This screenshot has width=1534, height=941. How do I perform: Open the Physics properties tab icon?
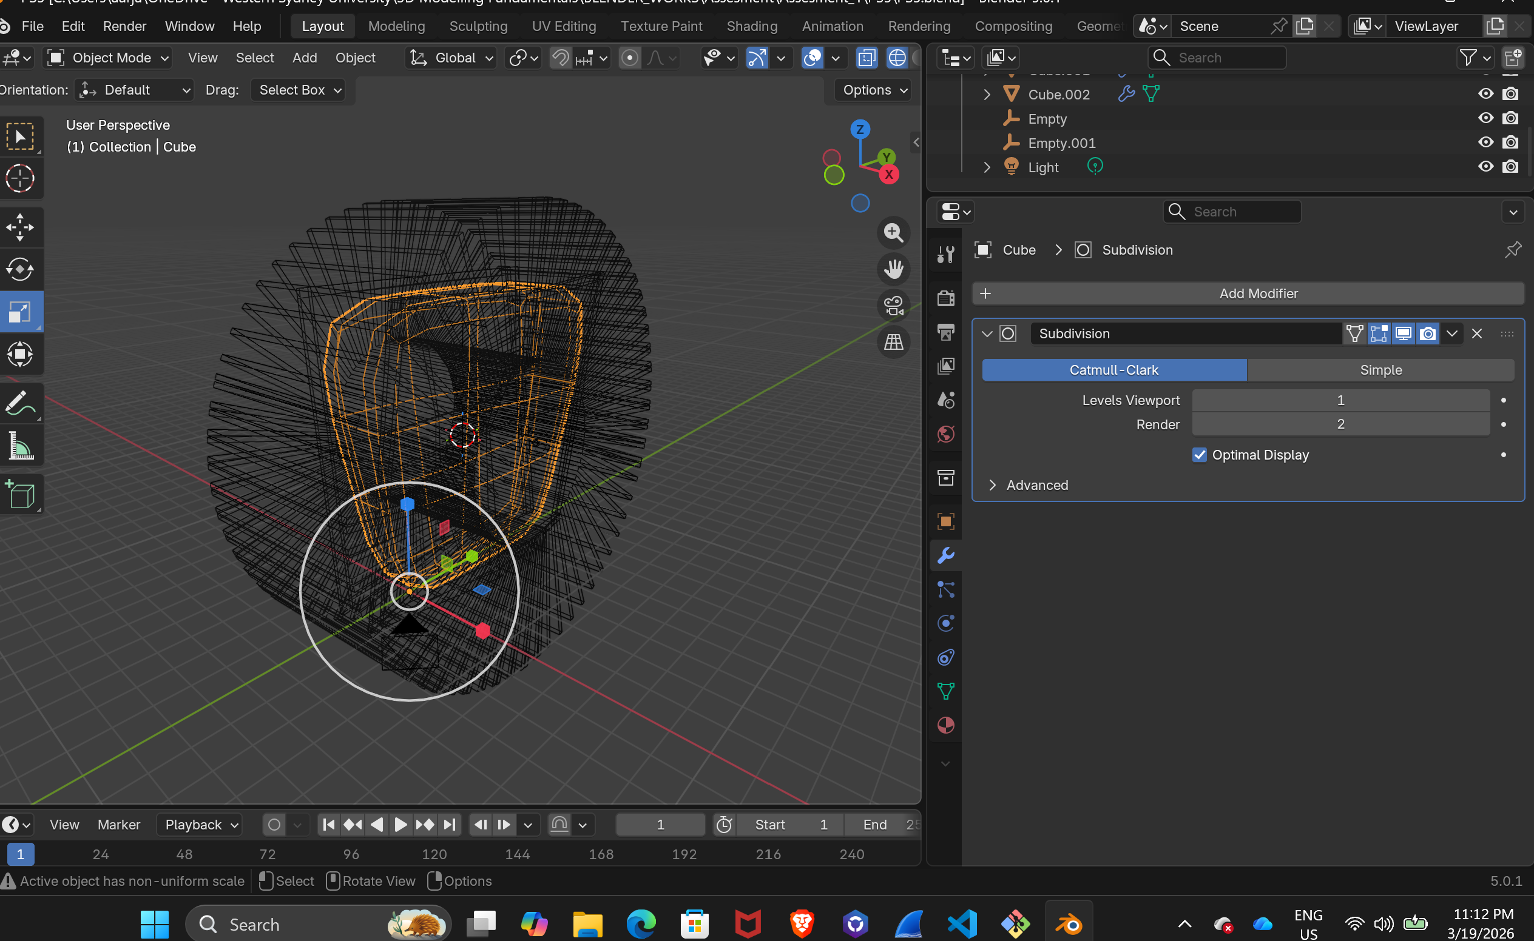945,624
